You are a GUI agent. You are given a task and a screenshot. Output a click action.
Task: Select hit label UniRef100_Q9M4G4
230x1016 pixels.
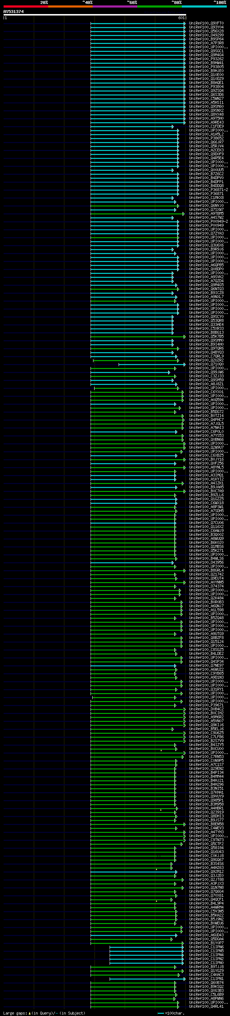(206, 55)
